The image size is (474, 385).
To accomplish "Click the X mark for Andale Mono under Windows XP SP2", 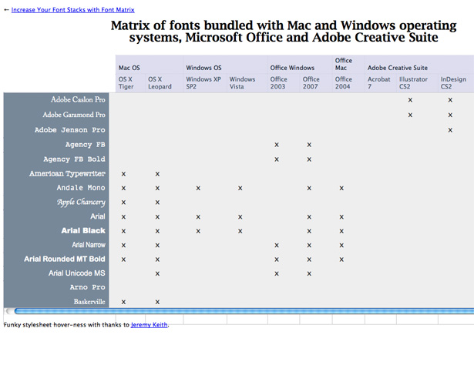I will pyautogui.click(x=198, y=188).
